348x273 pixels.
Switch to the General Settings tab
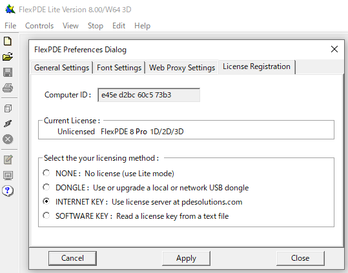pyautogui.click(x=62, y=67)
